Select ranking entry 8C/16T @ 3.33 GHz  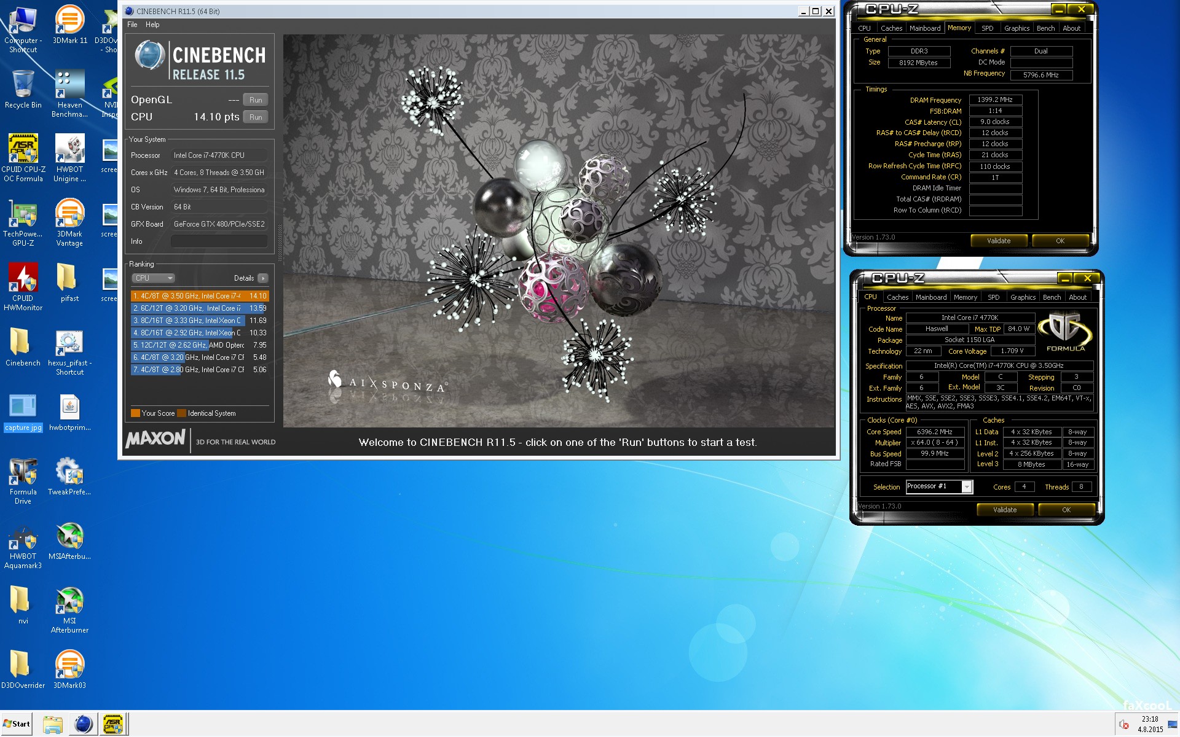(x=200, y=321)
